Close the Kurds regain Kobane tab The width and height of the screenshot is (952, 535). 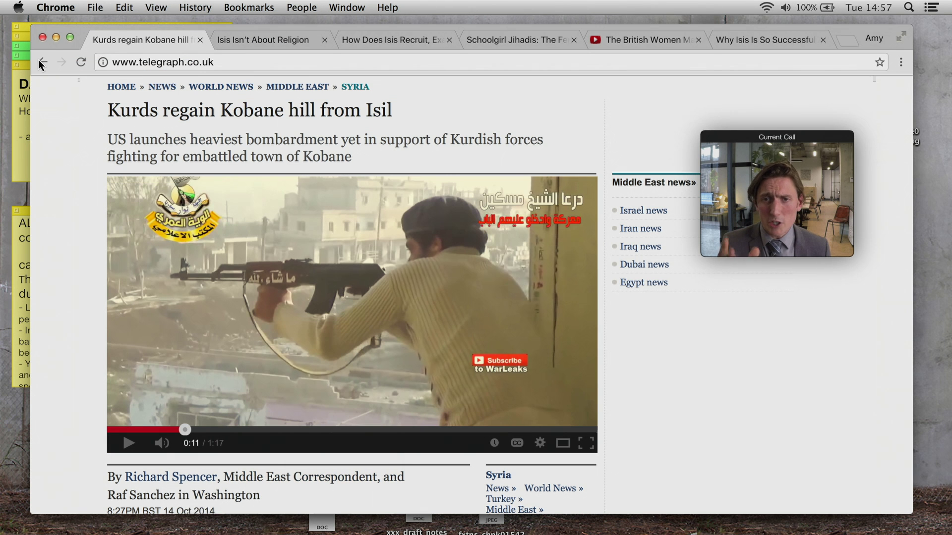(200, 40)
